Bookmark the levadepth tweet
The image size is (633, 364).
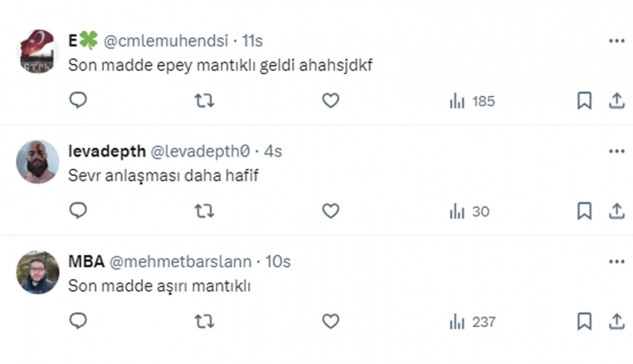pos(584,211)
